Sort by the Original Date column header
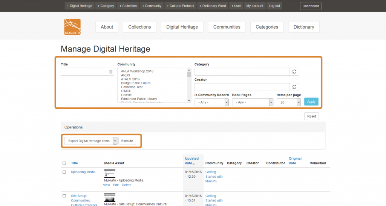Image resolution: width=386 pixels, height=206 pixels. [x=295, y=161]
